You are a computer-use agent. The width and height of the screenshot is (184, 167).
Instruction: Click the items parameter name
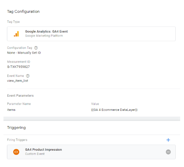click(x=11, y=110)
